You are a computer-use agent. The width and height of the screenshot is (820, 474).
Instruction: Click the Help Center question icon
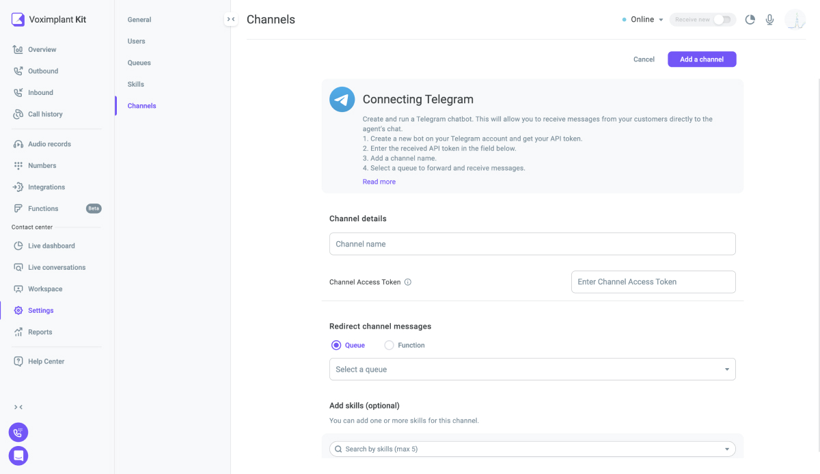[x=18, y=361]
